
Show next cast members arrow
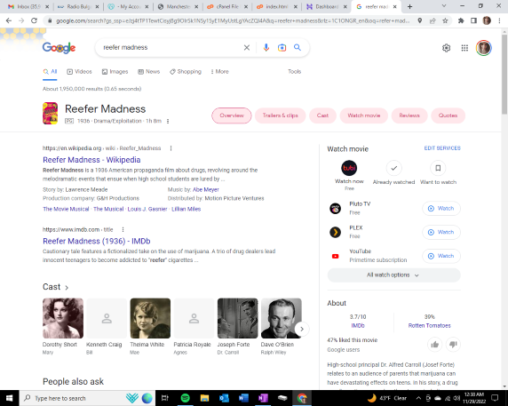click(x=302, y=329)
